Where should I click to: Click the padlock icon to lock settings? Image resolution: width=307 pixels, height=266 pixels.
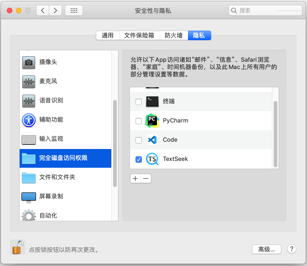coord(17,248)
